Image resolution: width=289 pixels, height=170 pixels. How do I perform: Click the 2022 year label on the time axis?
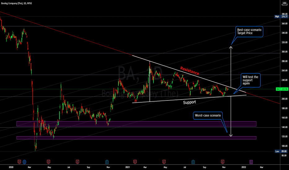(244, 167)
